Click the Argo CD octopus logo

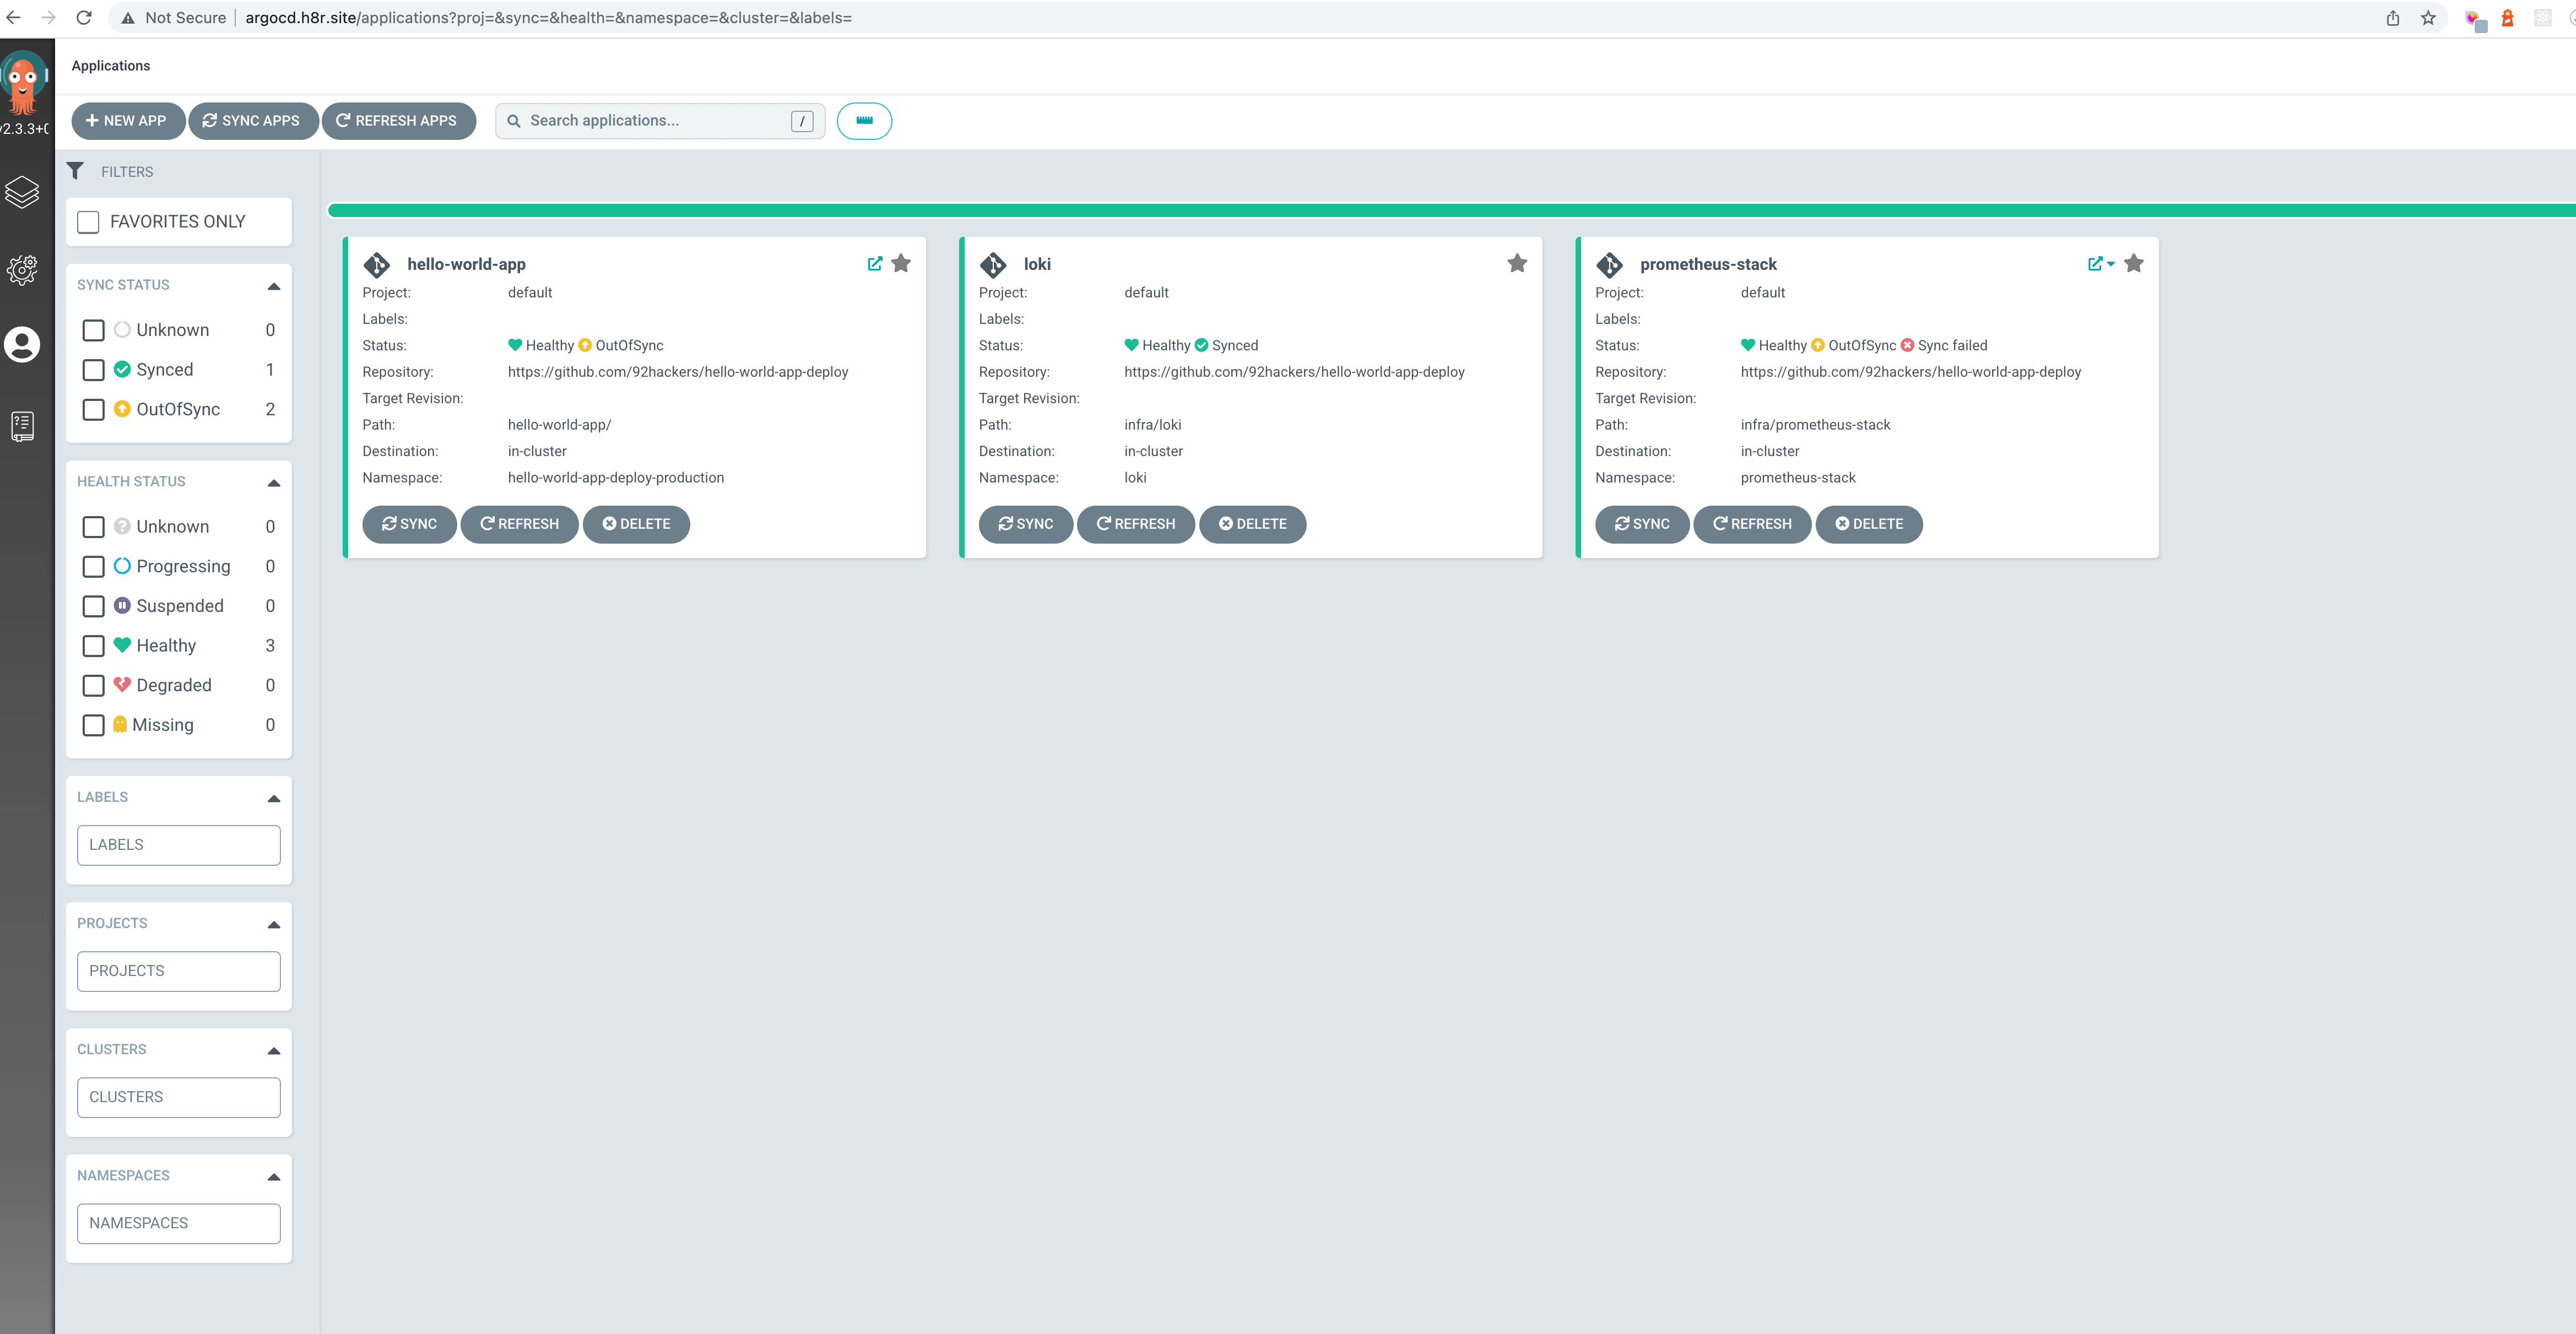coord(24,84)
